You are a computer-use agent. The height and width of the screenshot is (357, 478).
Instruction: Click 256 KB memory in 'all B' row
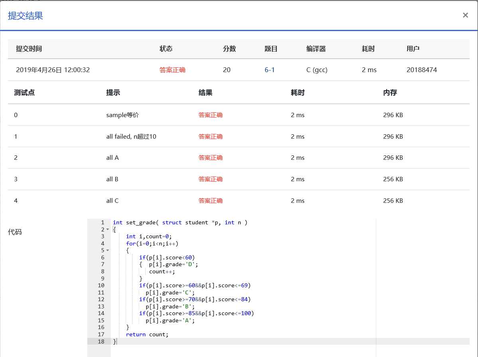pyautogui.click(x=393, y=179)
